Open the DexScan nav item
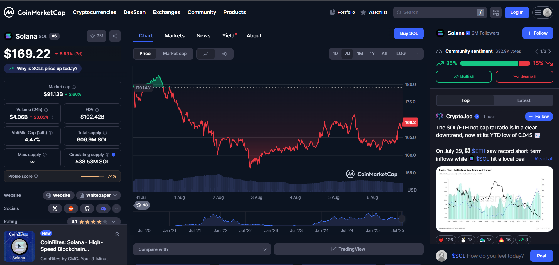Image resolution: width=559 pixels, height=265 pixels. point(135,12)
